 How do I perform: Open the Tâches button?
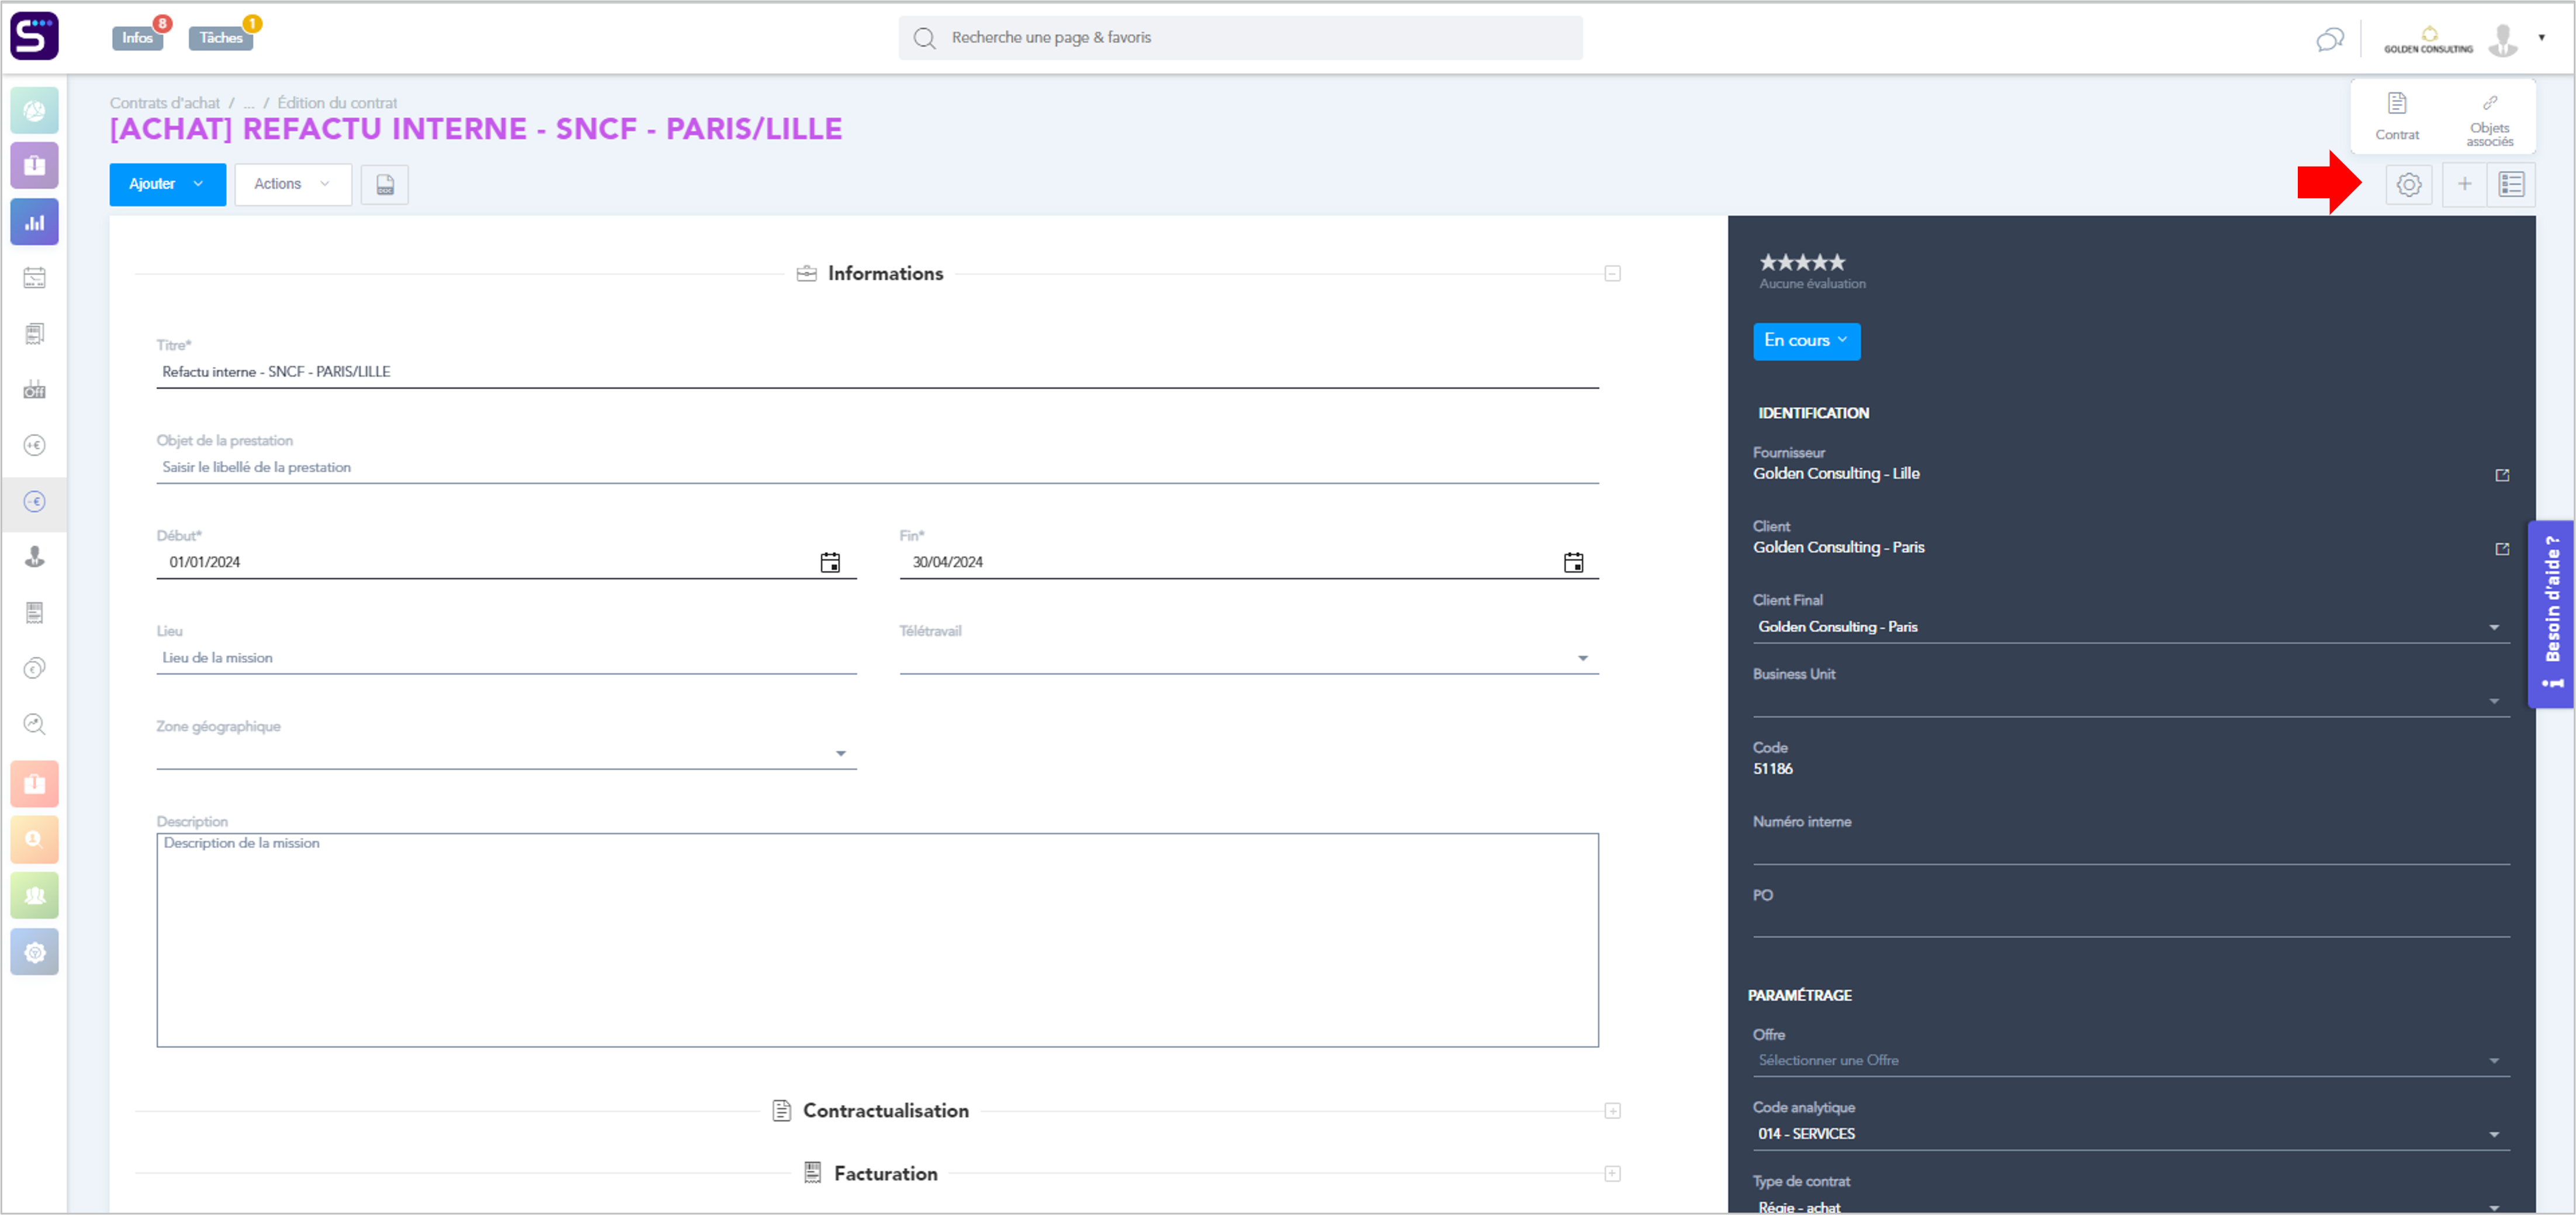[221, 37]
